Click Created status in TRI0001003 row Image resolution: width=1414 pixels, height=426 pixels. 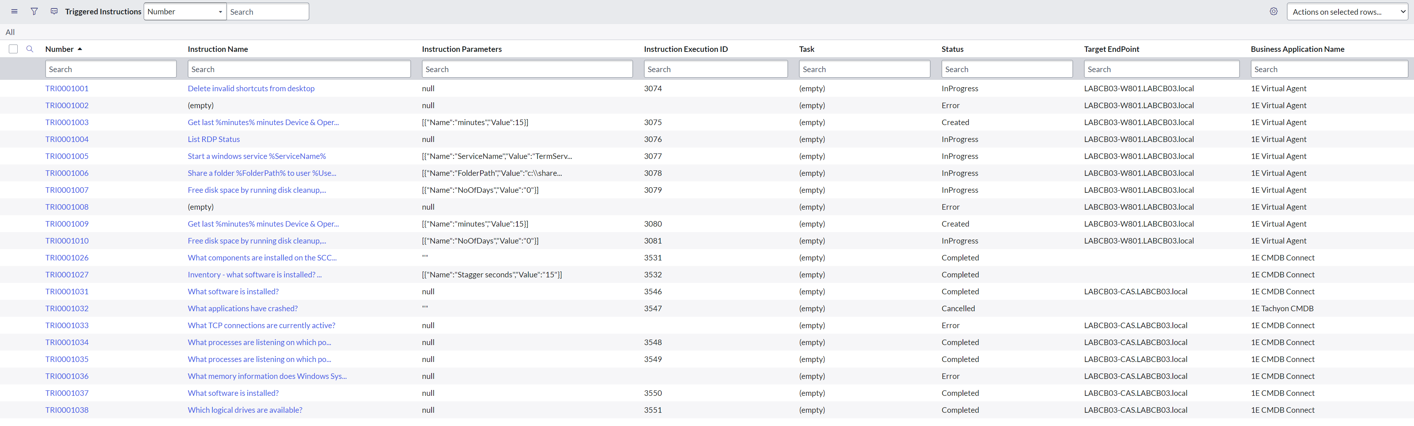click(x=956, y=122)
